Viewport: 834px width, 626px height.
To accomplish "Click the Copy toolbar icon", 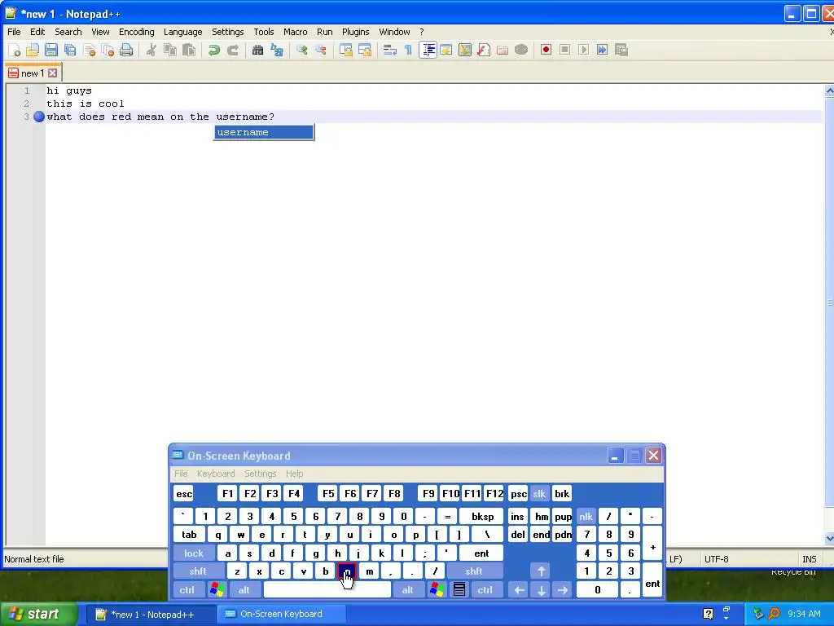I will (170, 50).
